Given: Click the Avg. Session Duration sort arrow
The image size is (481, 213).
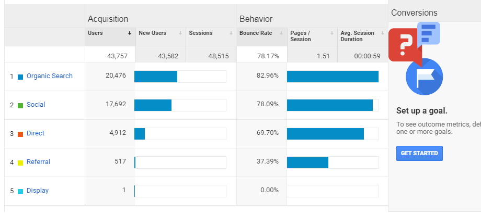Looking at the screenshot, I should [383, 33].
